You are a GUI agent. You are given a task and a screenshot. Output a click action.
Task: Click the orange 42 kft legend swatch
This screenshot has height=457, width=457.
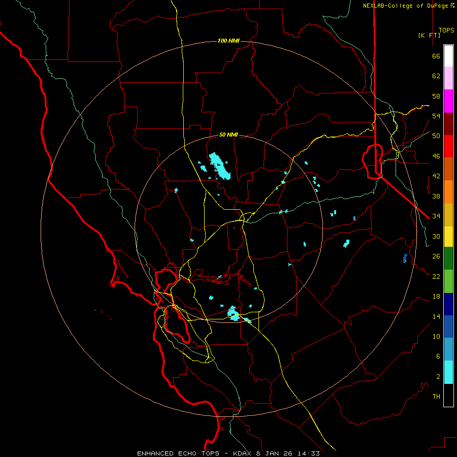pos(448,192)
